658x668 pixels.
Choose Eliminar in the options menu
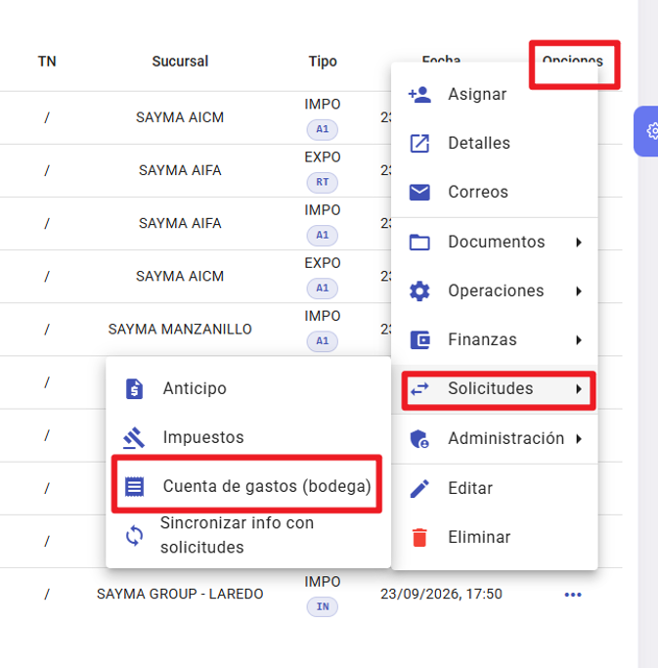pos(495,537)
